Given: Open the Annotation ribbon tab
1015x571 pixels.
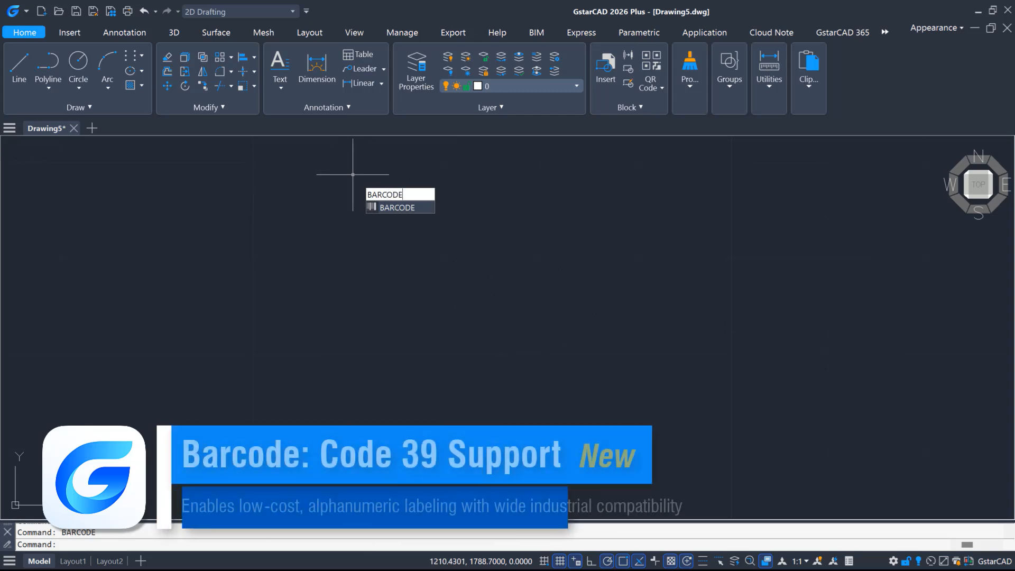Looking at the screenshot, I should coord(124,32).
